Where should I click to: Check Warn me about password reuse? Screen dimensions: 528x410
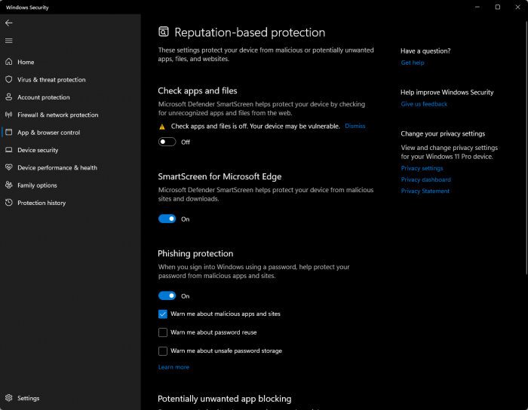[163, 332]
